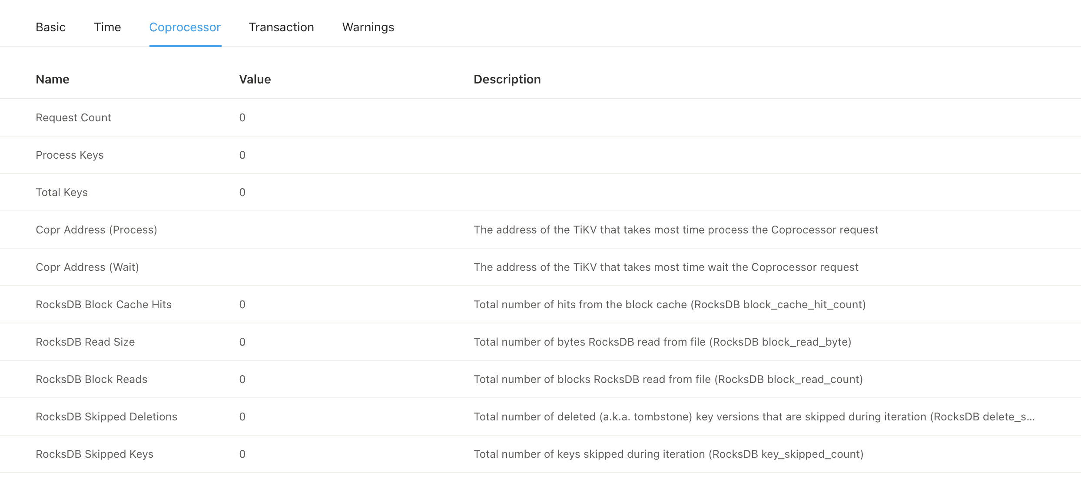Click the Name column header
The height and width of the screenshot is (493, 1081).
coord(53,80)
